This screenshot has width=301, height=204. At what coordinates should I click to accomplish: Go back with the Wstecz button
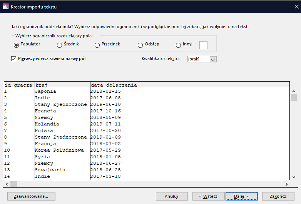(x=209, y=196)
